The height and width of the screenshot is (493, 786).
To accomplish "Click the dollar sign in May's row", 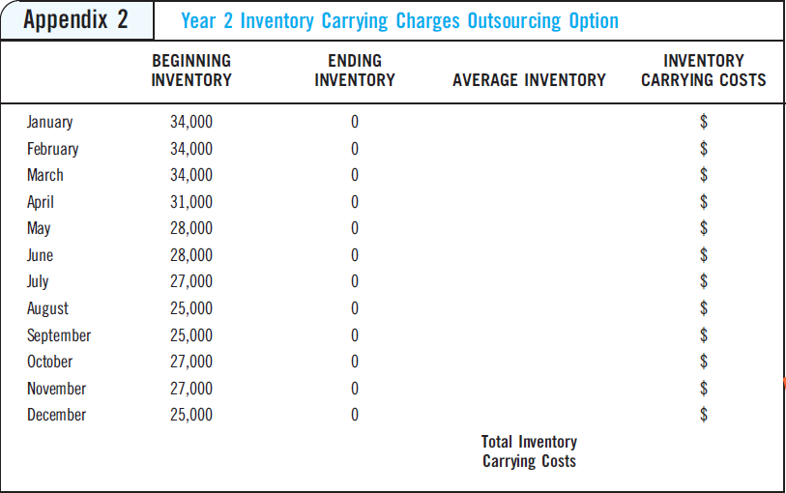I will point(704,228).
